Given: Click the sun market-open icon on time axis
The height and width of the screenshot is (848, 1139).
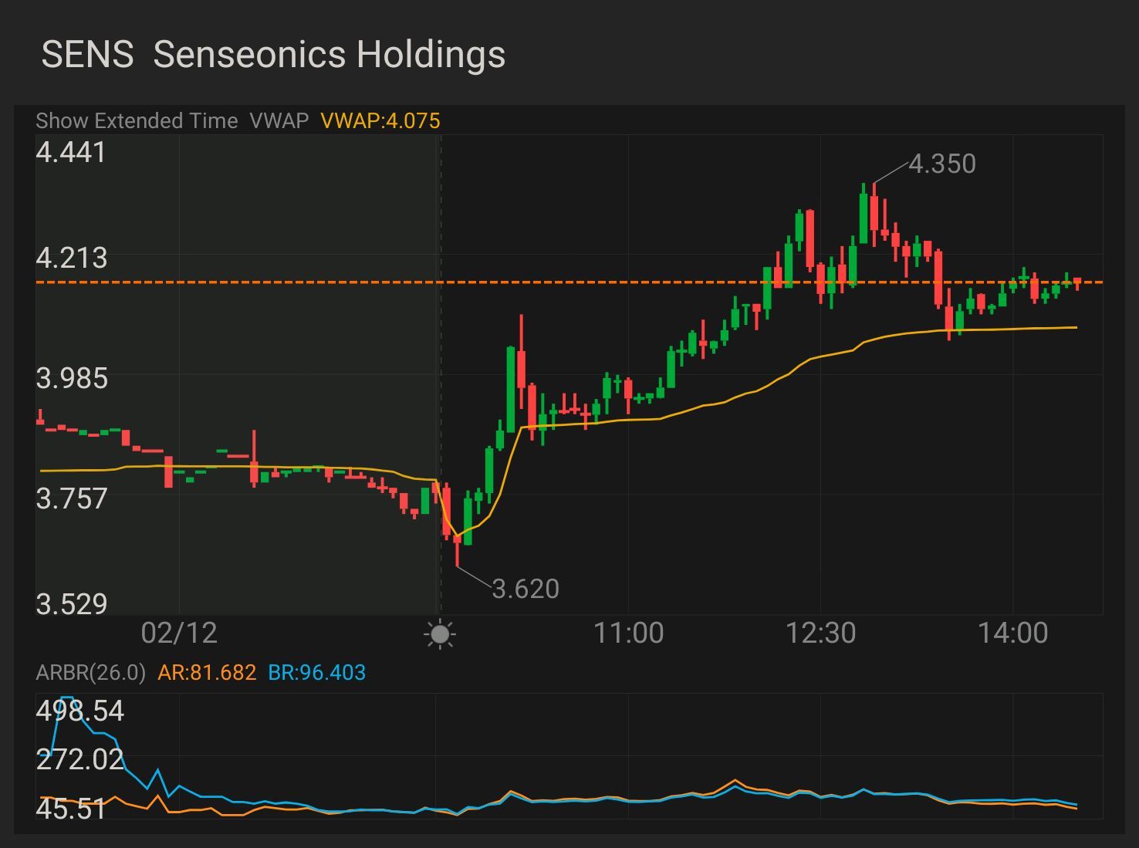Looking at the screenshot, I should pyautogui.click(x=440, y=634).
